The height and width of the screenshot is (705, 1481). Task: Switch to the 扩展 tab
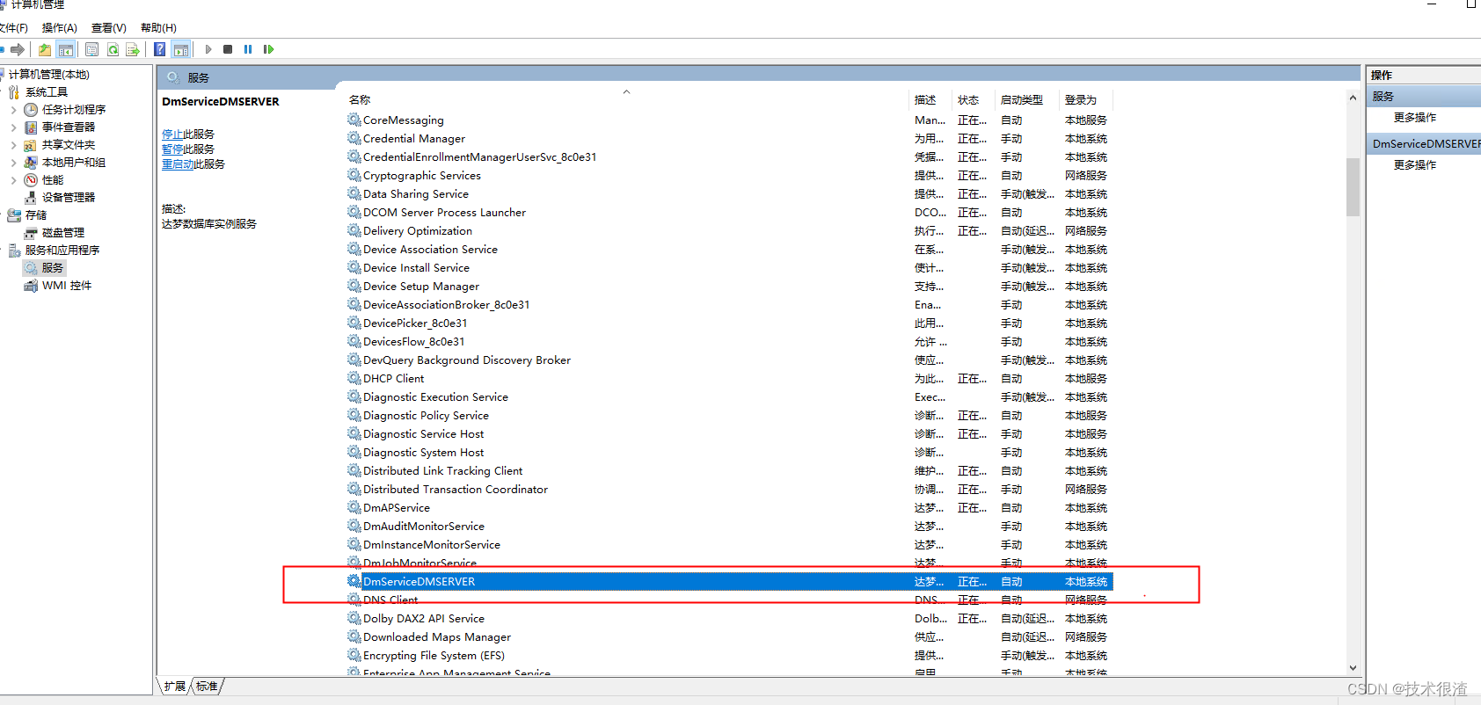tap(174, 687)
